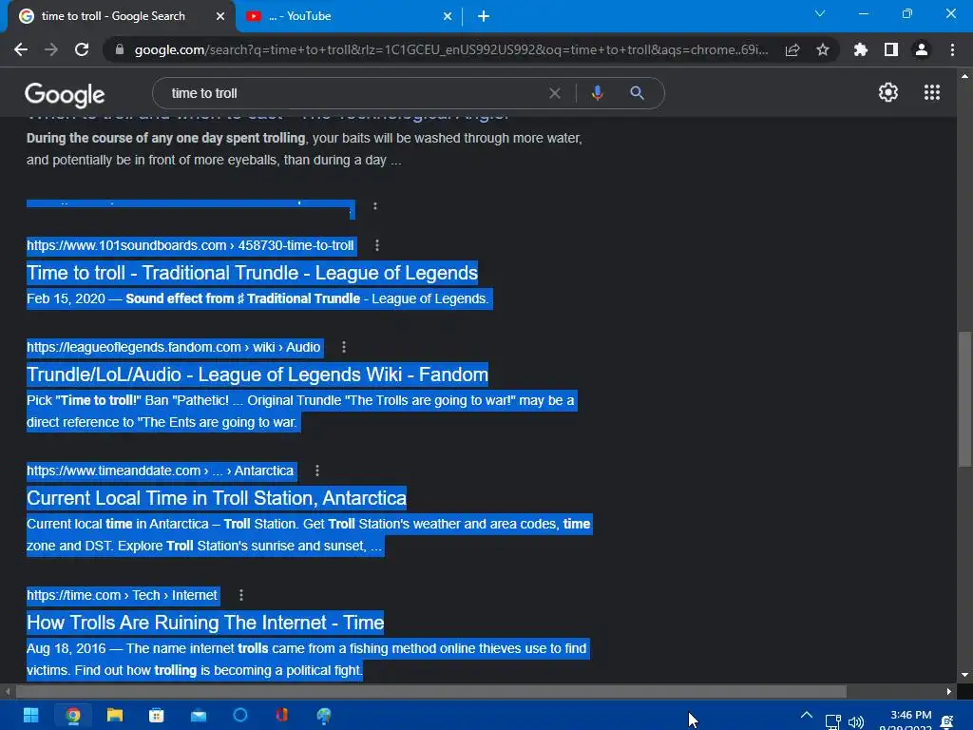Open the Chrome extensions puzzle icon
Image resolution: width=973 pixels, height=730 pixels.
[860, 49]
